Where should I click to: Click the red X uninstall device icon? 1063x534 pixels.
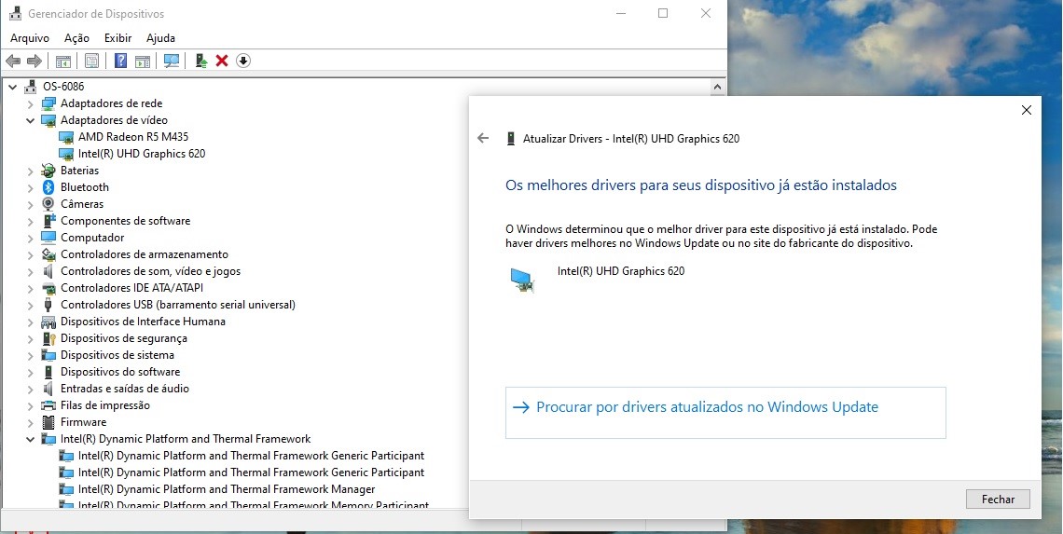pyautogui.click(x=222, y=61)
